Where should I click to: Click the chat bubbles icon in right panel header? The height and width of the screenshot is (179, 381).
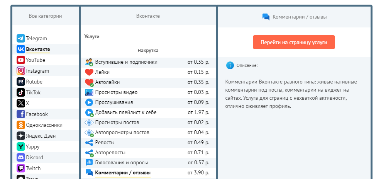pos(266,17)
